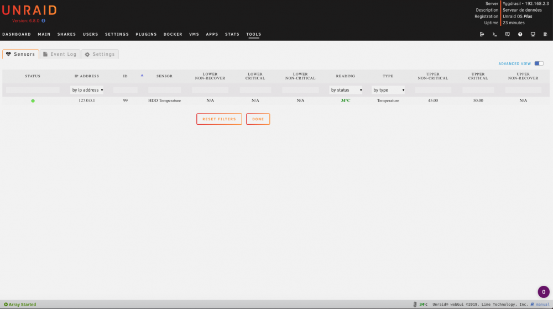This screenshot has width=553, height=309.
Task: Open the Tools menu
Action: click(x=254, y=35)
